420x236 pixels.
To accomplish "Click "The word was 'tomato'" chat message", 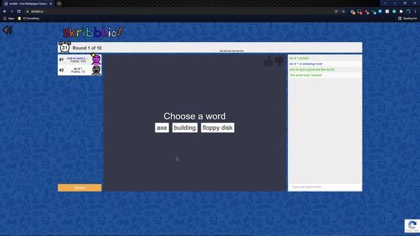I will click(x=306, y=75).
